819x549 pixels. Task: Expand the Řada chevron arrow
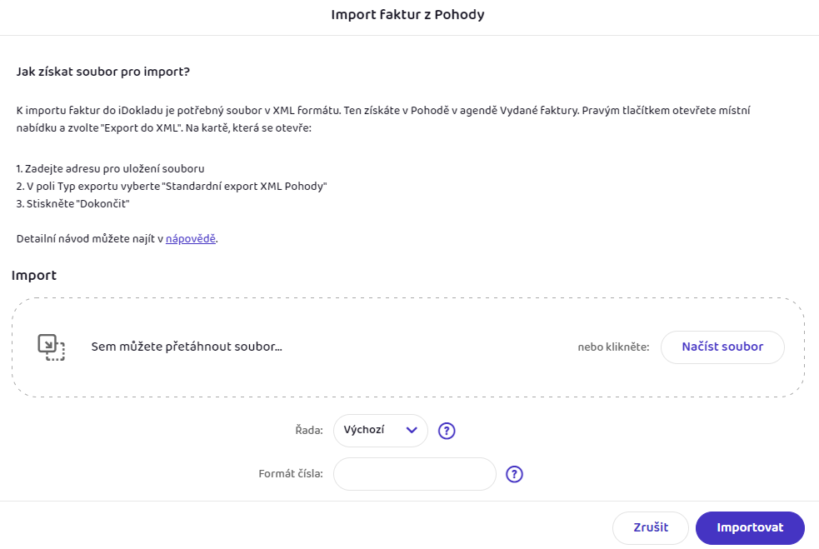pyautogui.click(x=412, y=431)
